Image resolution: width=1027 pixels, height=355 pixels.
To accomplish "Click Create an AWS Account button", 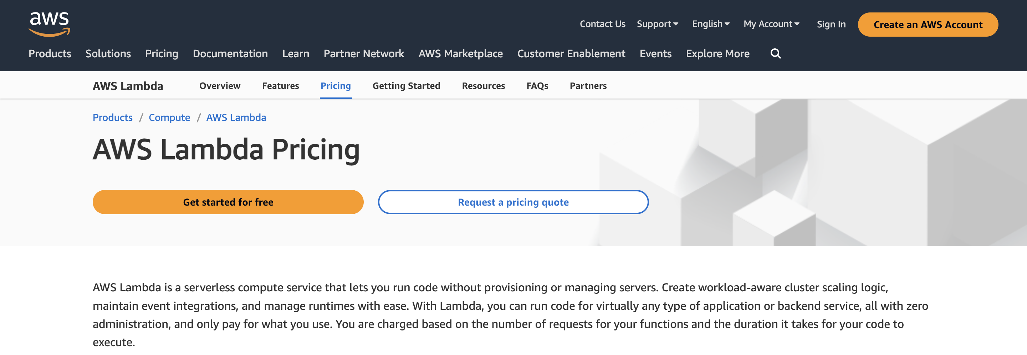I will pos(928,25).
